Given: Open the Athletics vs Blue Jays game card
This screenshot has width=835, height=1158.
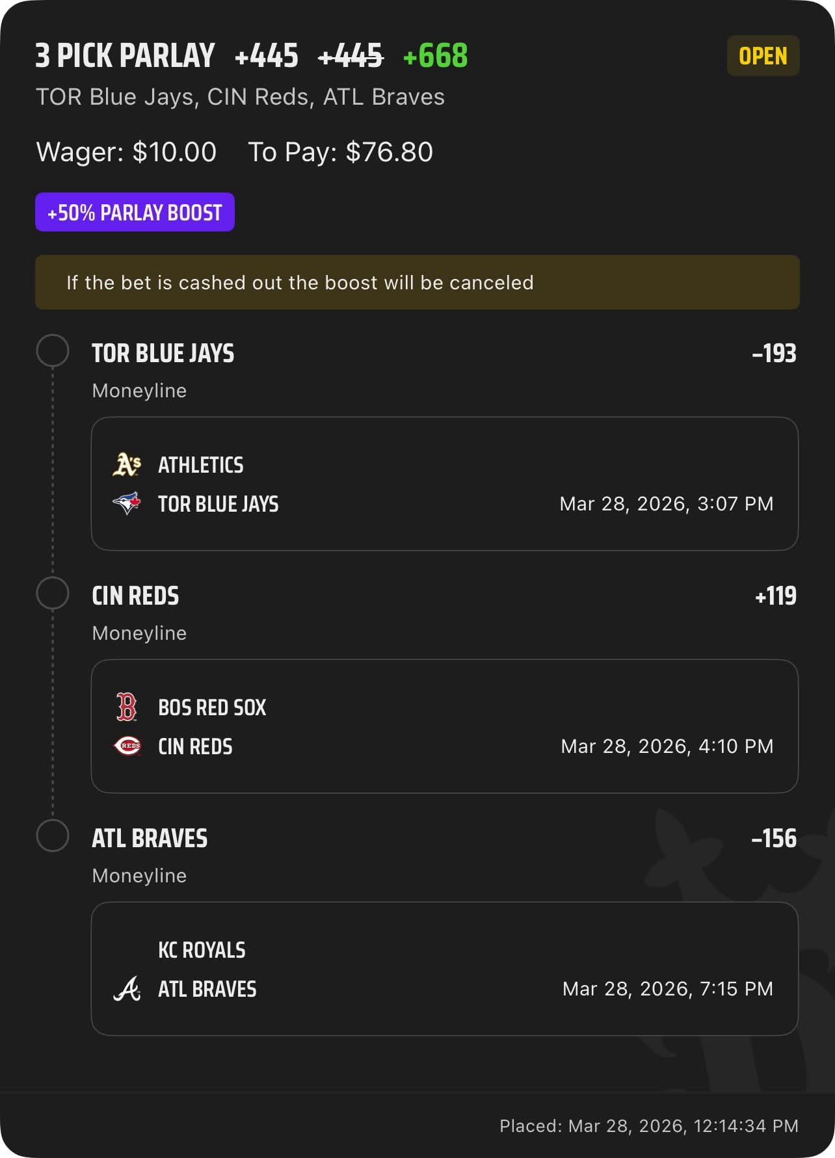Looking at the screenshot, I should pyautogui.click(x=444, y=484).
